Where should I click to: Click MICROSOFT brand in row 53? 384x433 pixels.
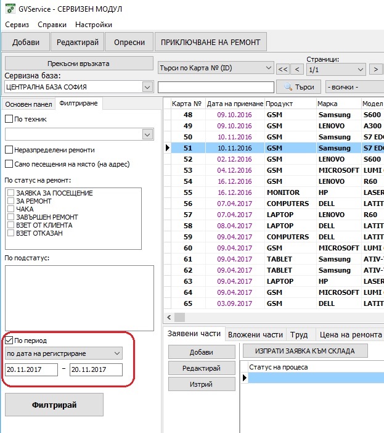coord(339,170)
